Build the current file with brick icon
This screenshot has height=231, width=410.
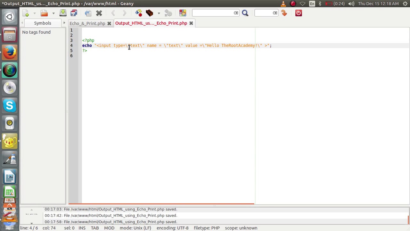pos(149,13)
